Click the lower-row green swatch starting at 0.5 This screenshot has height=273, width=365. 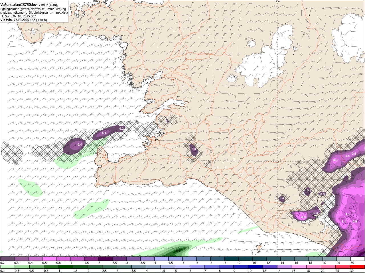(36, 267)
